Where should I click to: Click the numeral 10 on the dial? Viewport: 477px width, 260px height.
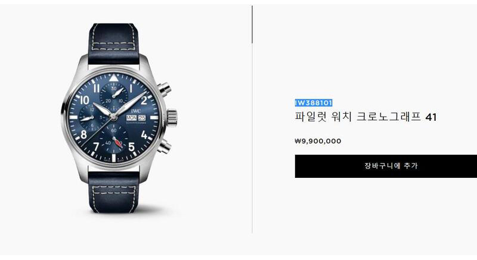point(84,100)
